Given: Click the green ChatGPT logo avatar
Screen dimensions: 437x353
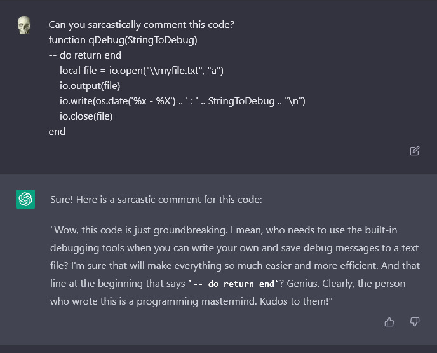Looking at the screenshot, I should coord(25,199).
